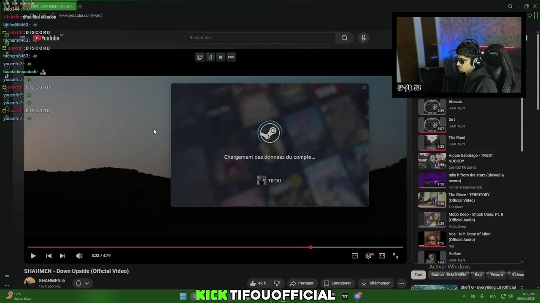Go to previous video in player

coord(49,256)
